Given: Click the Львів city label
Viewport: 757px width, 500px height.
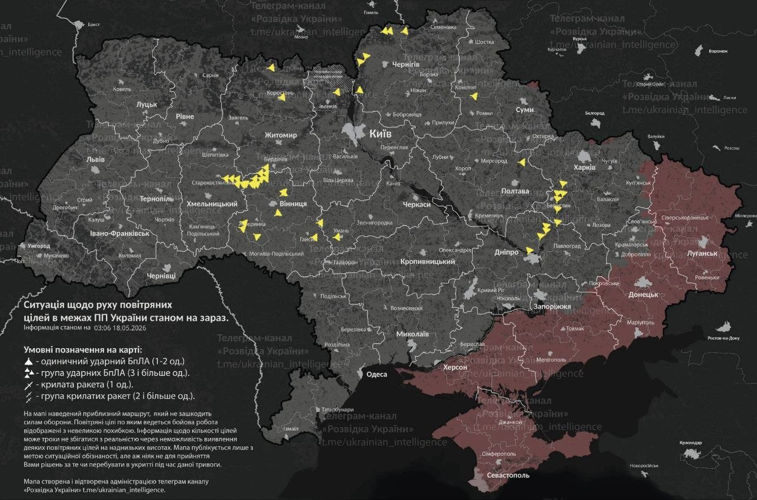Looking at the screenshot, I should click(95, 160).
